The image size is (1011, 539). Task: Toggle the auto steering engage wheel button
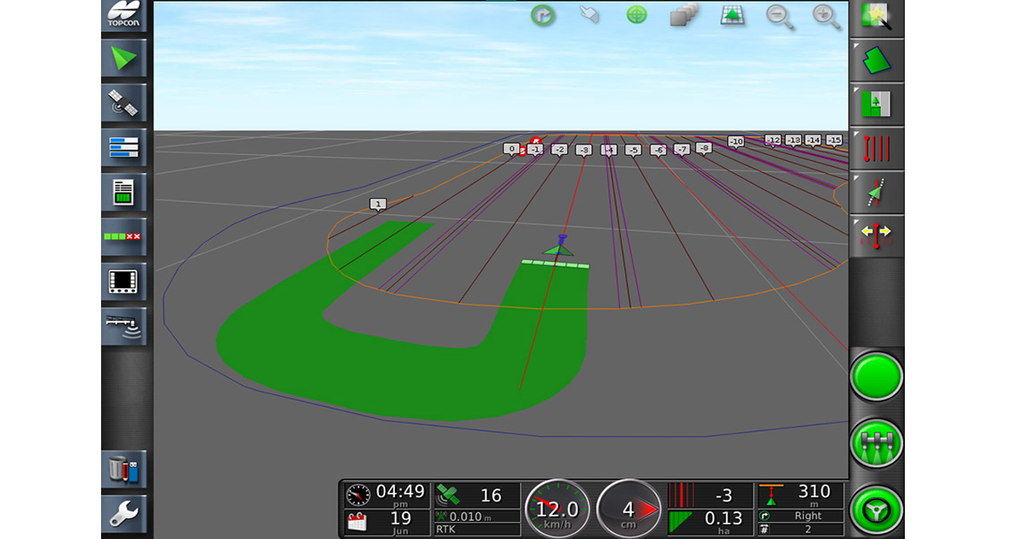coord(876,510)
